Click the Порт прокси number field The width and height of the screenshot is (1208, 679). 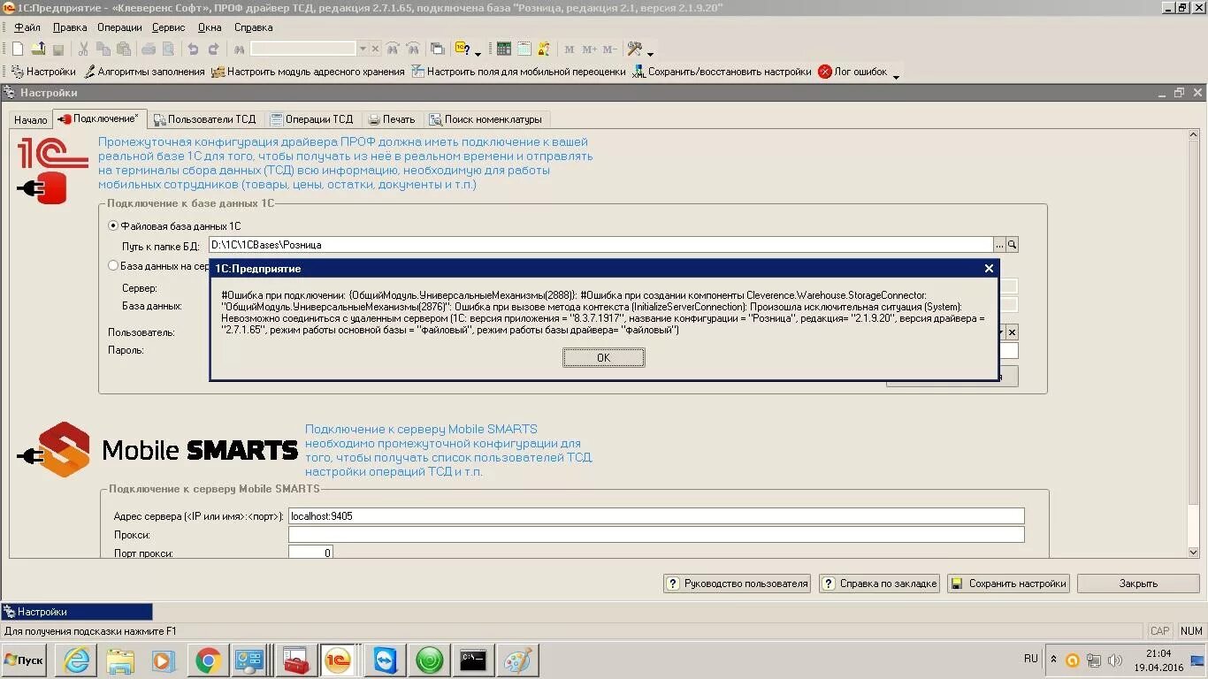pos(310,553)
